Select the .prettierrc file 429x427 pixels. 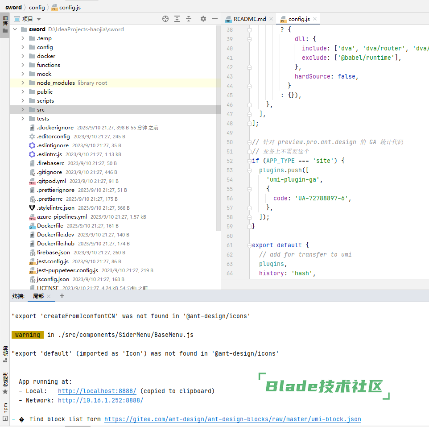pos(50,199)
